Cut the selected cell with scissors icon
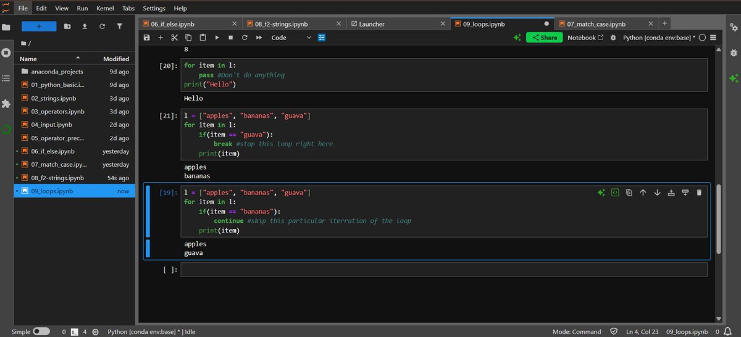This screenshot has width=741, height=337. [x=175, y=38]
